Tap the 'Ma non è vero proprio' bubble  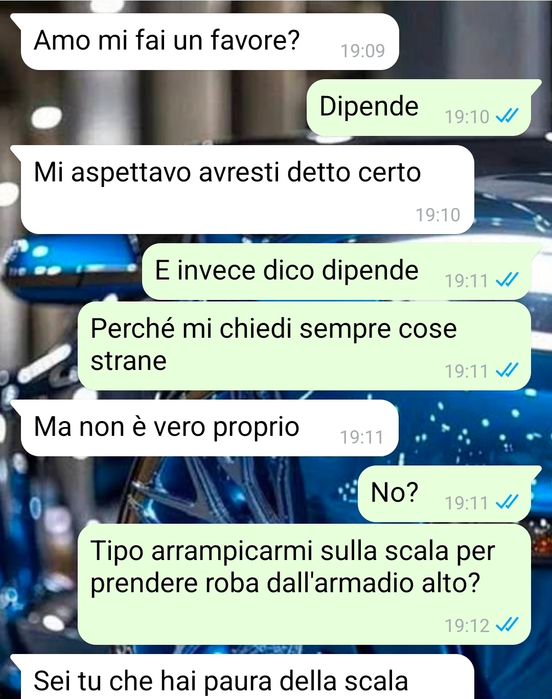pos(210,428)
